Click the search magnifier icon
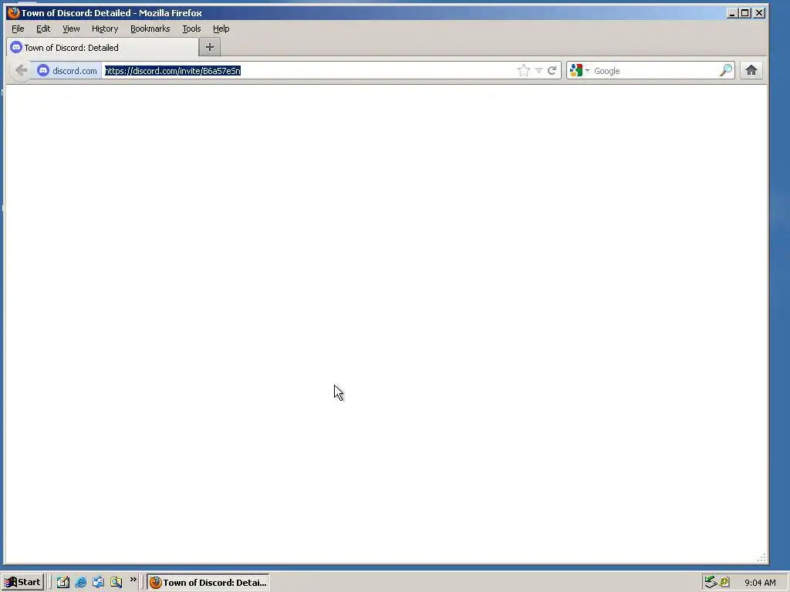790x592 pixels. 726,70
